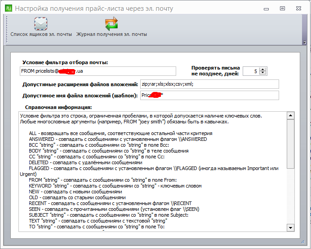Click the 'KEYWORD "string"' reference line

(115, 186)
